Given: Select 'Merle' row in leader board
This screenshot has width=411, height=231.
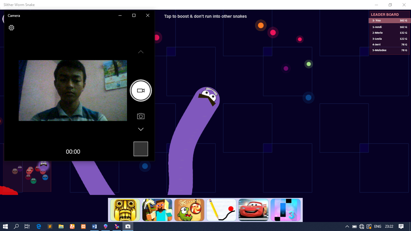Looking at the screenshot, I should [389, 33].
